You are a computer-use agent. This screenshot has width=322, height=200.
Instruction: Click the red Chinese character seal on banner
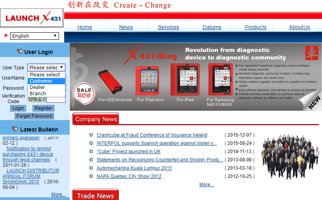tap(311, 53)
